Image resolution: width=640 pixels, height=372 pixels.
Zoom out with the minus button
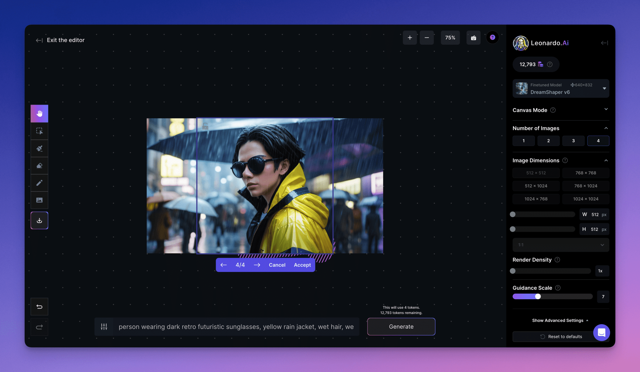(x=427, y=38)
